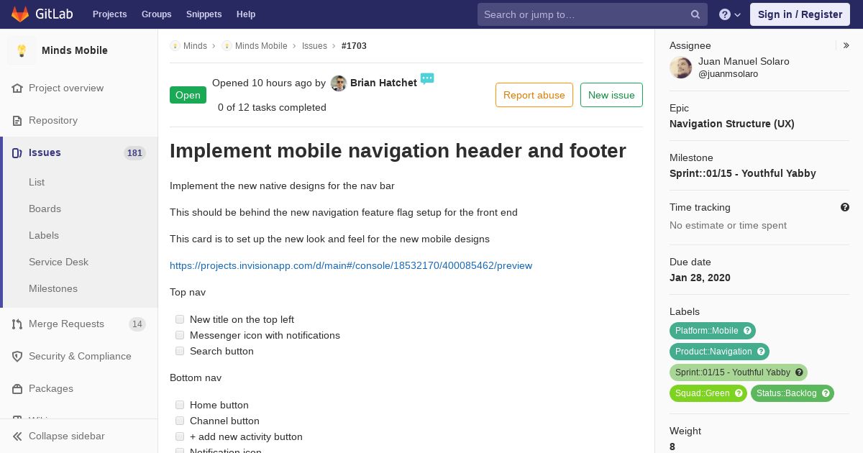Open the Sprint::01/15 - Youthful Yabby milestone
Viewport: 863px width, 453px height.
[x=743, y=173]
